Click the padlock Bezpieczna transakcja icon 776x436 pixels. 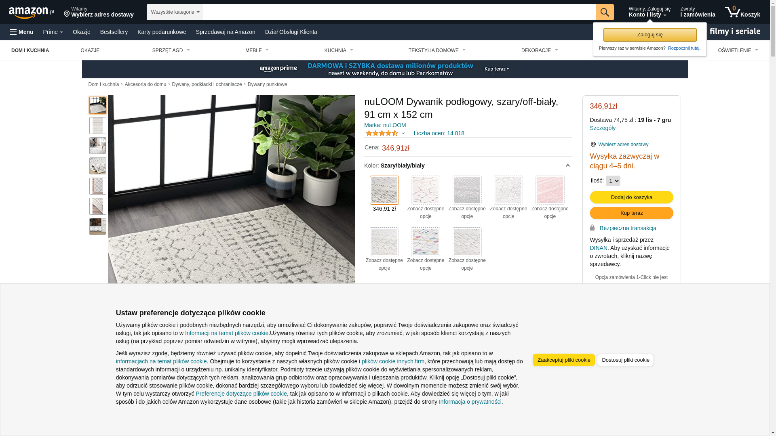[x=593, y=228]
